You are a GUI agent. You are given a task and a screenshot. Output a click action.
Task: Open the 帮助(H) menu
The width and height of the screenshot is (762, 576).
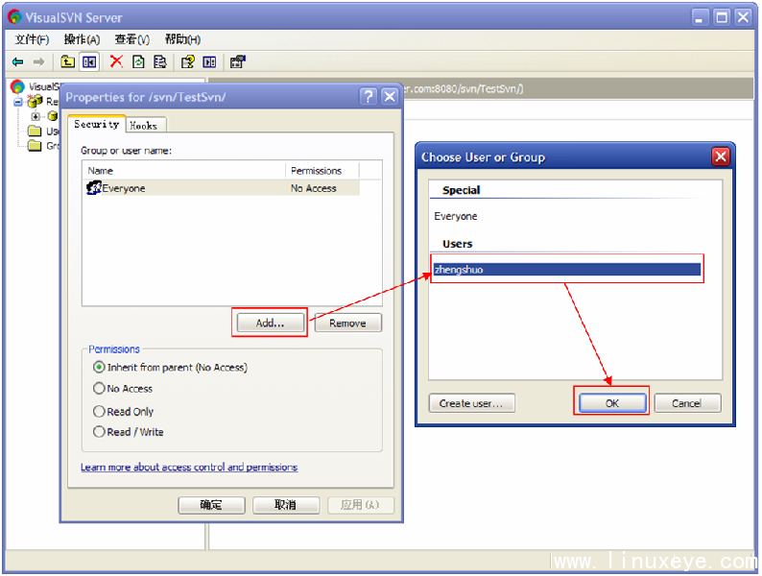click(182, 39)
